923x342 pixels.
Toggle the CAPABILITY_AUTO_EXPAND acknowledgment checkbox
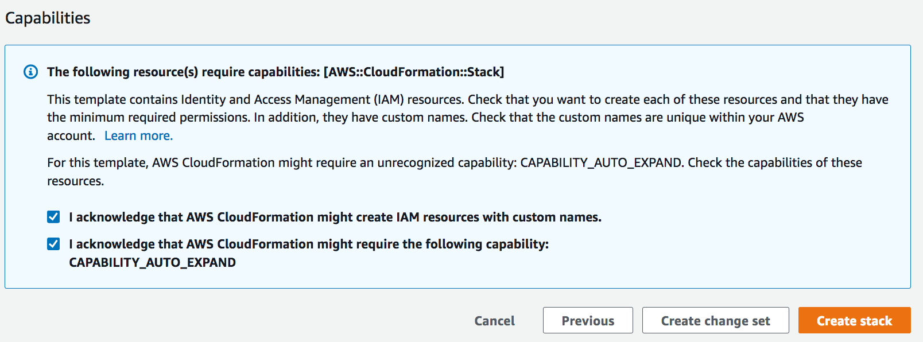pos(53,244)
